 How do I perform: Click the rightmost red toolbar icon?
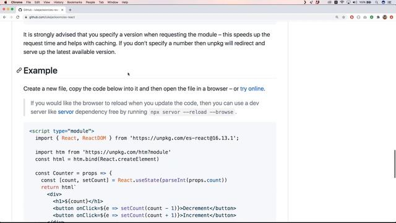(392, 17)
